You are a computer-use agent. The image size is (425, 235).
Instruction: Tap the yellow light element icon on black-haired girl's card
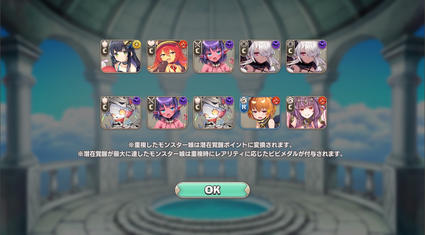point(136,44)
